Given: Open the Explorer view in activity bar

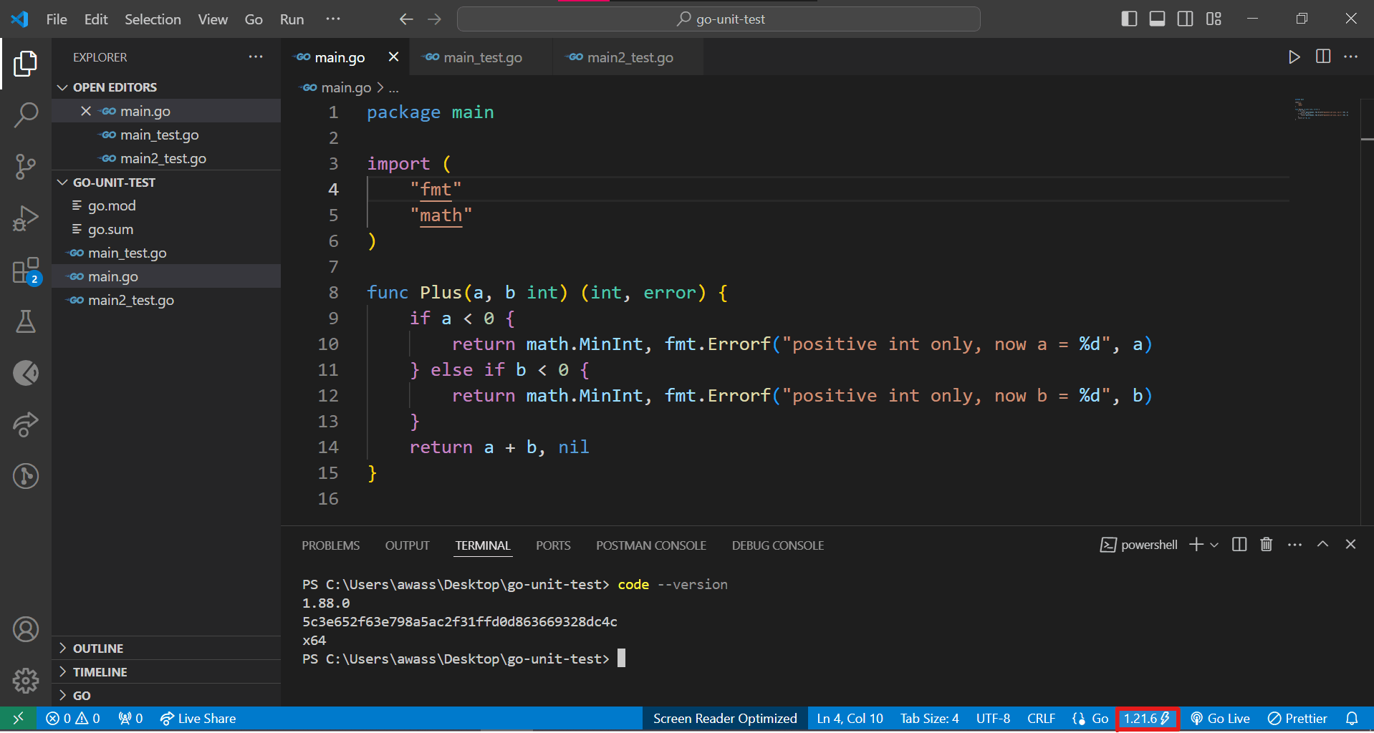Looking at the screenshot, I should coord(26,64).
